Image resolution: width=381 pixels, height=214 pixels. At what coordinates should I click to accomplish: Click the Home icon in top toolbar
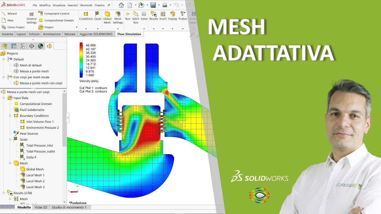tap(121, 5)
